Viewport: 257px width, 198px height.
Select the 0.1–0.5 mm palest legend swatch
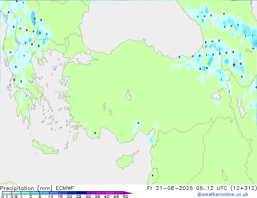point(7,193)
